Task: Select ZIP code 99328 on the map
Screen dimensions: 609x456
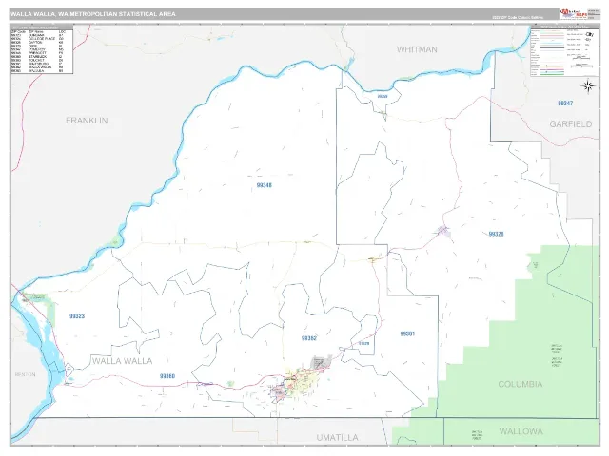Action: [x=496, y=234]
